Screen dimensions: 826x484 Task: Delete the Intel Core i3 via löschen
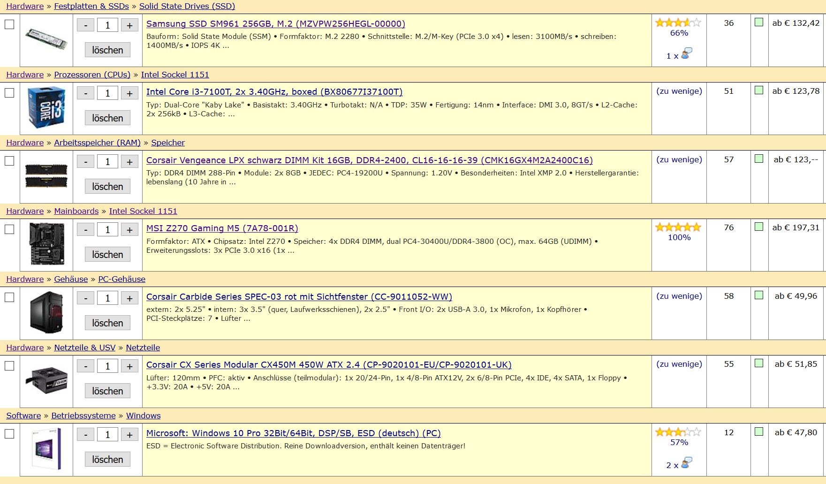pyautogui.click(x=107, y=118)
